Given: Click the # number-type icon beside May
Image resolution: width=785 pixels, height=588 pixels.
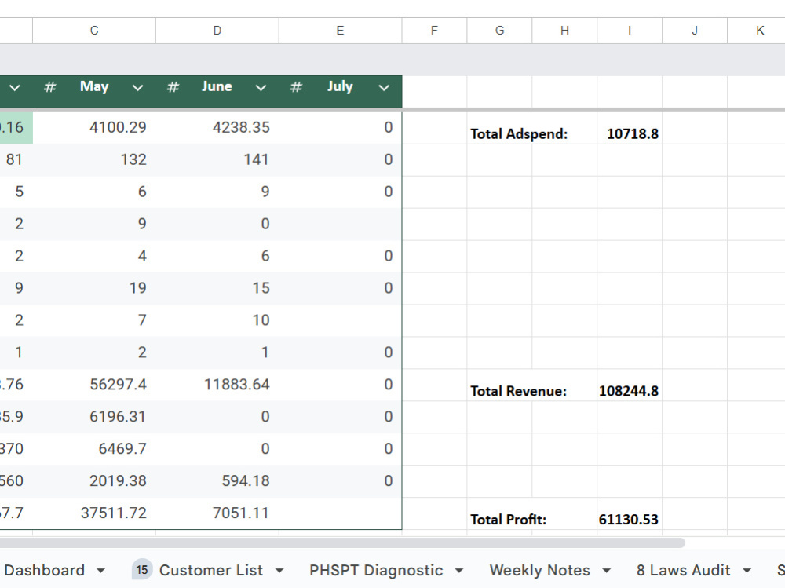Looking at the screenshot, I should (49, 87).
